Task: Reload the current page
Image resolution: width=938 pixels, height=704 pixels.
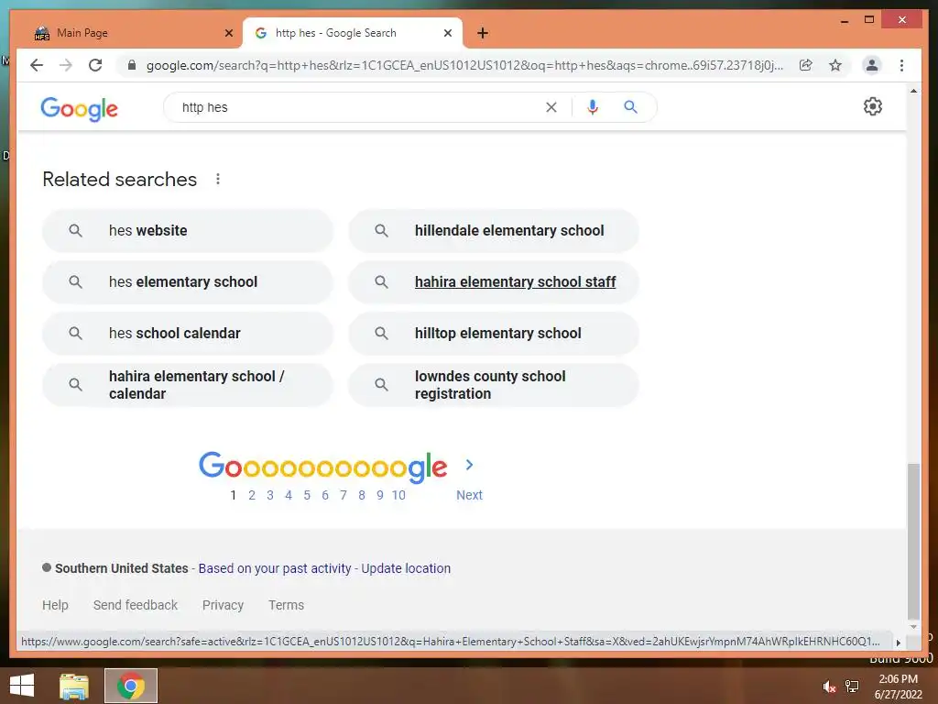Action: (95, 65)
